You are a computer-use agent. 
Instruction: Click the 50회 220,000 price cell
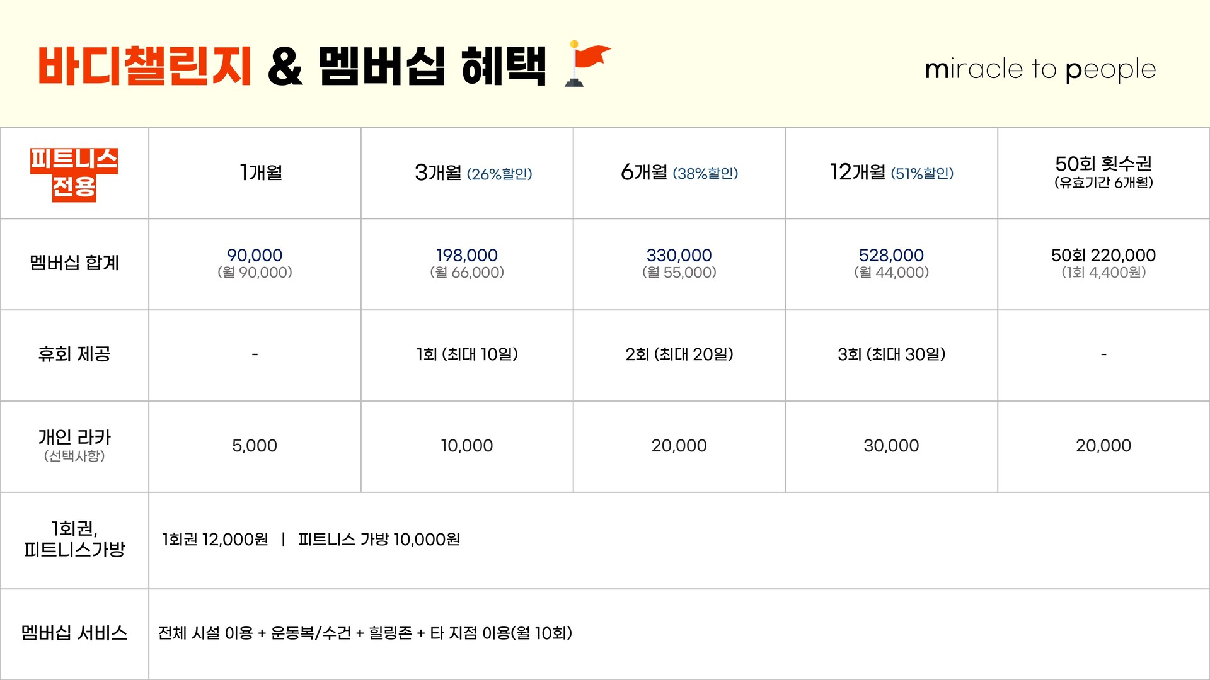1103,256
